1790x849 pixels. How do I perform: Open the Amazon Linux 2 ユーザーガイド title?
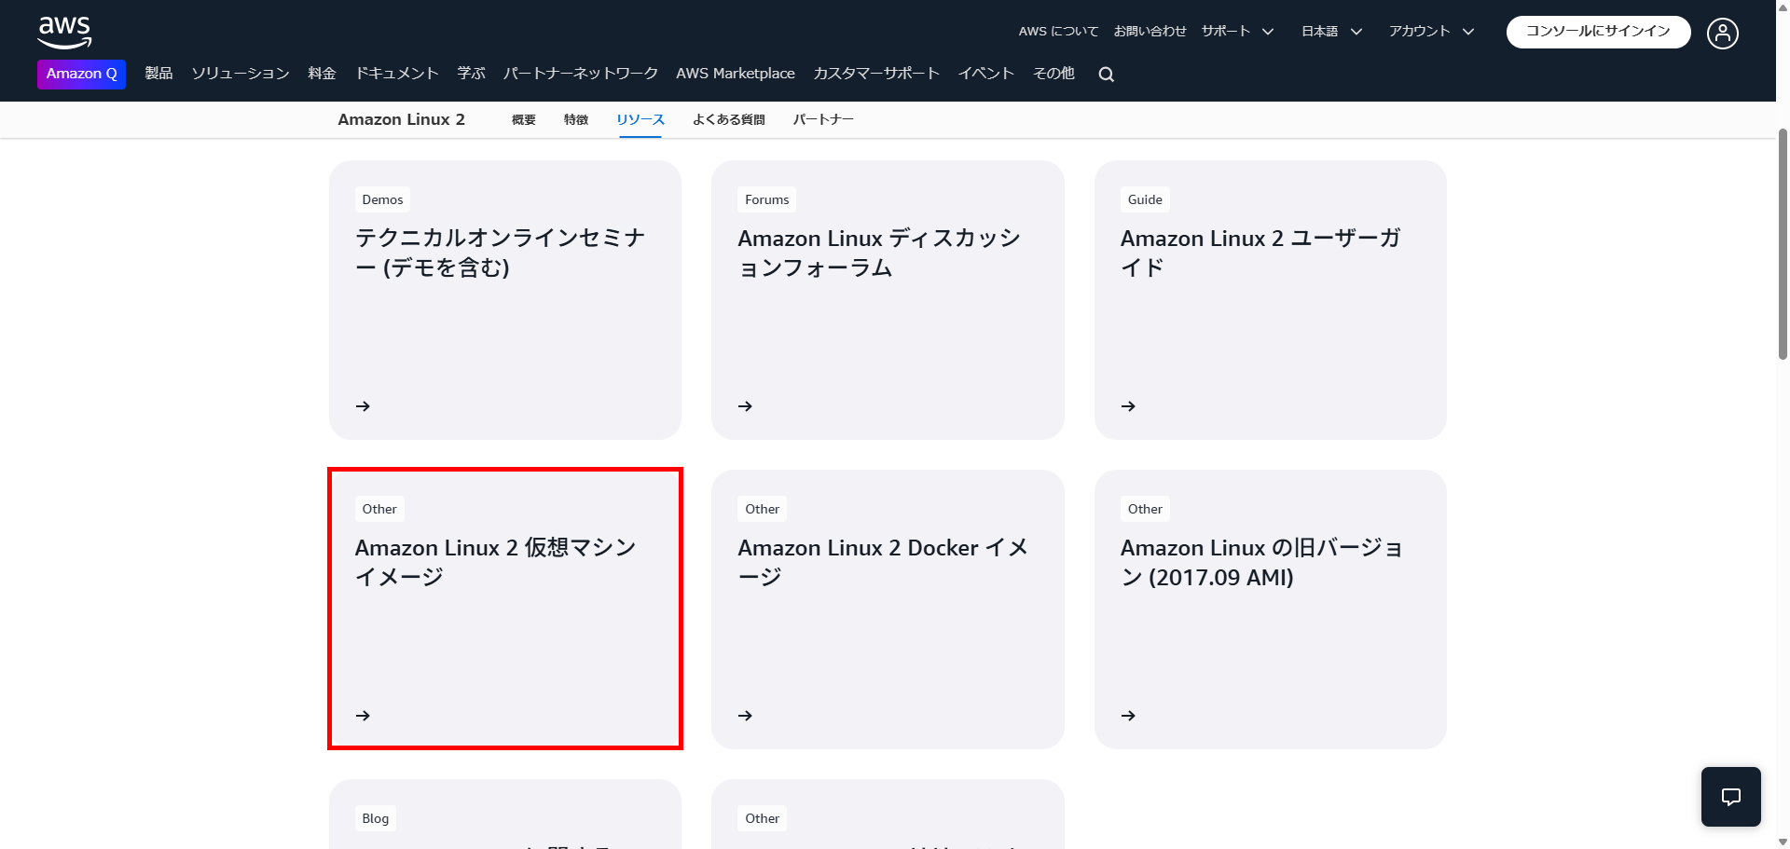pyautogui.click(x=1260, y=253)
